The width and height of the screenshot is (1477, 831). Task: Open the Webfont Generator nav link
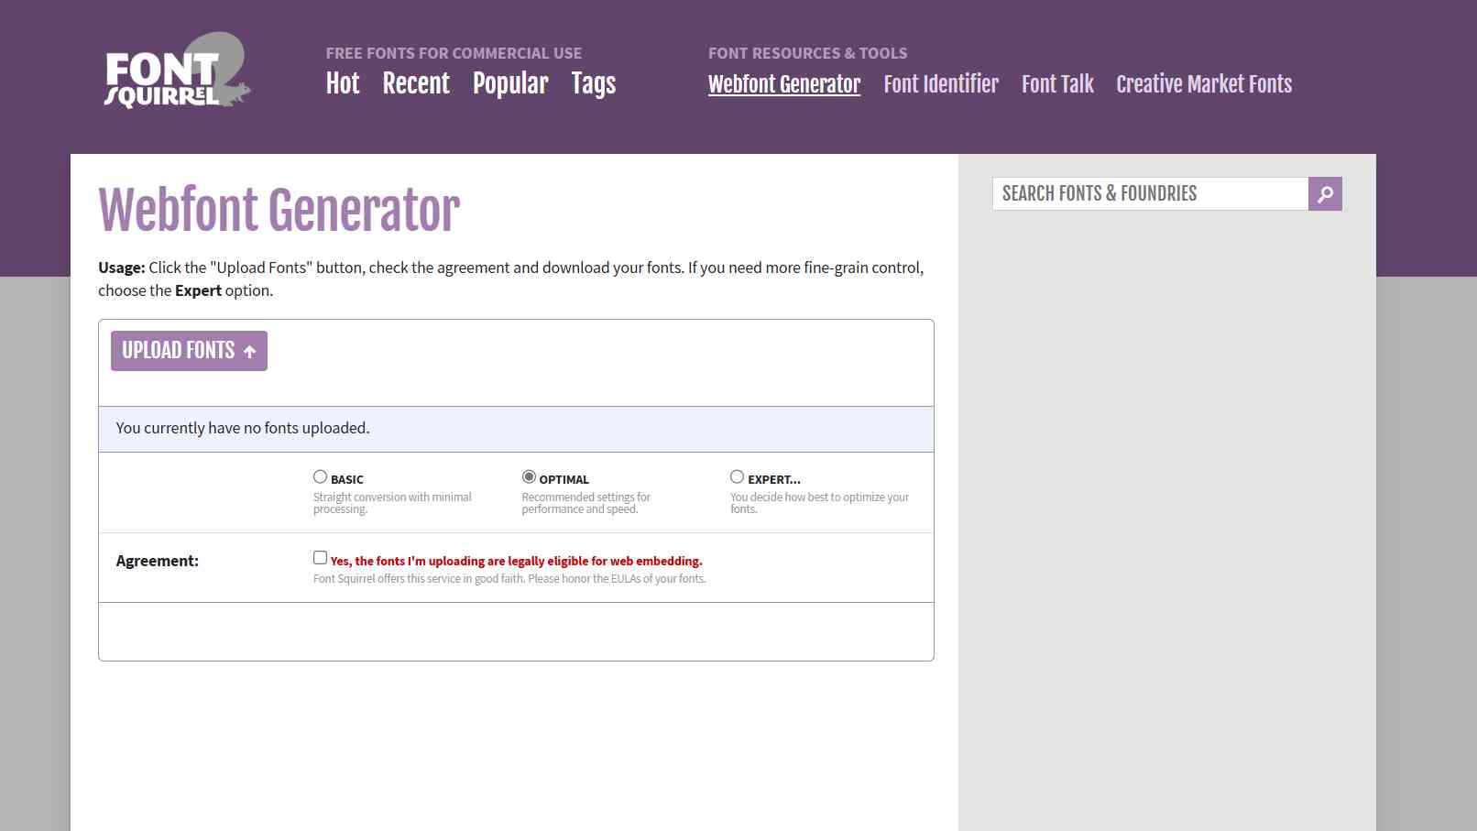pyautogui.click(x=783, y=84)
